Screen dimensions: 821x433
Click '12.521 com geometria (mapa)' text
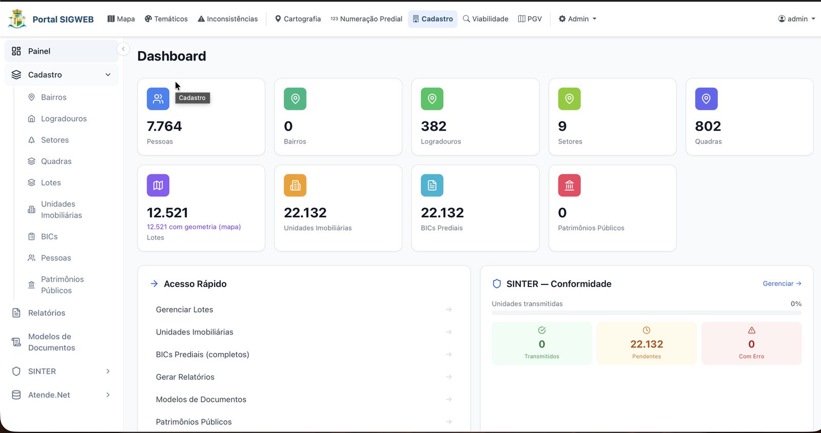194,227
